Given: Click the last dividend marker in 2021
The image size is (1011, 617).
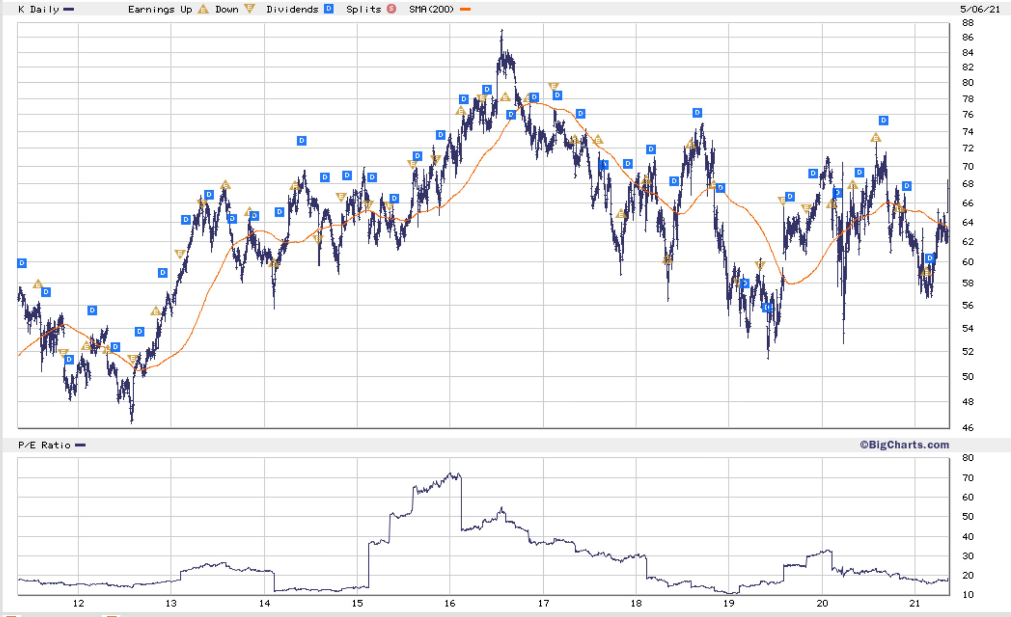Looking at the screenshot, I should (930, 258).
